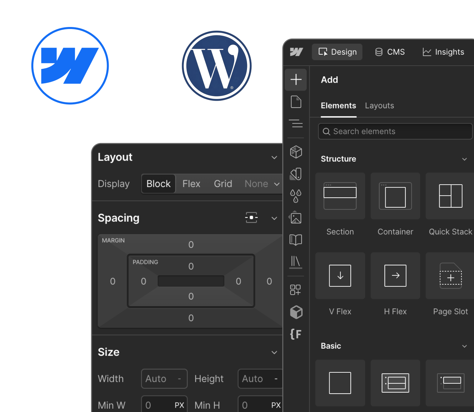
Task: Collapse the Spacing section
Action: point(274,218)
